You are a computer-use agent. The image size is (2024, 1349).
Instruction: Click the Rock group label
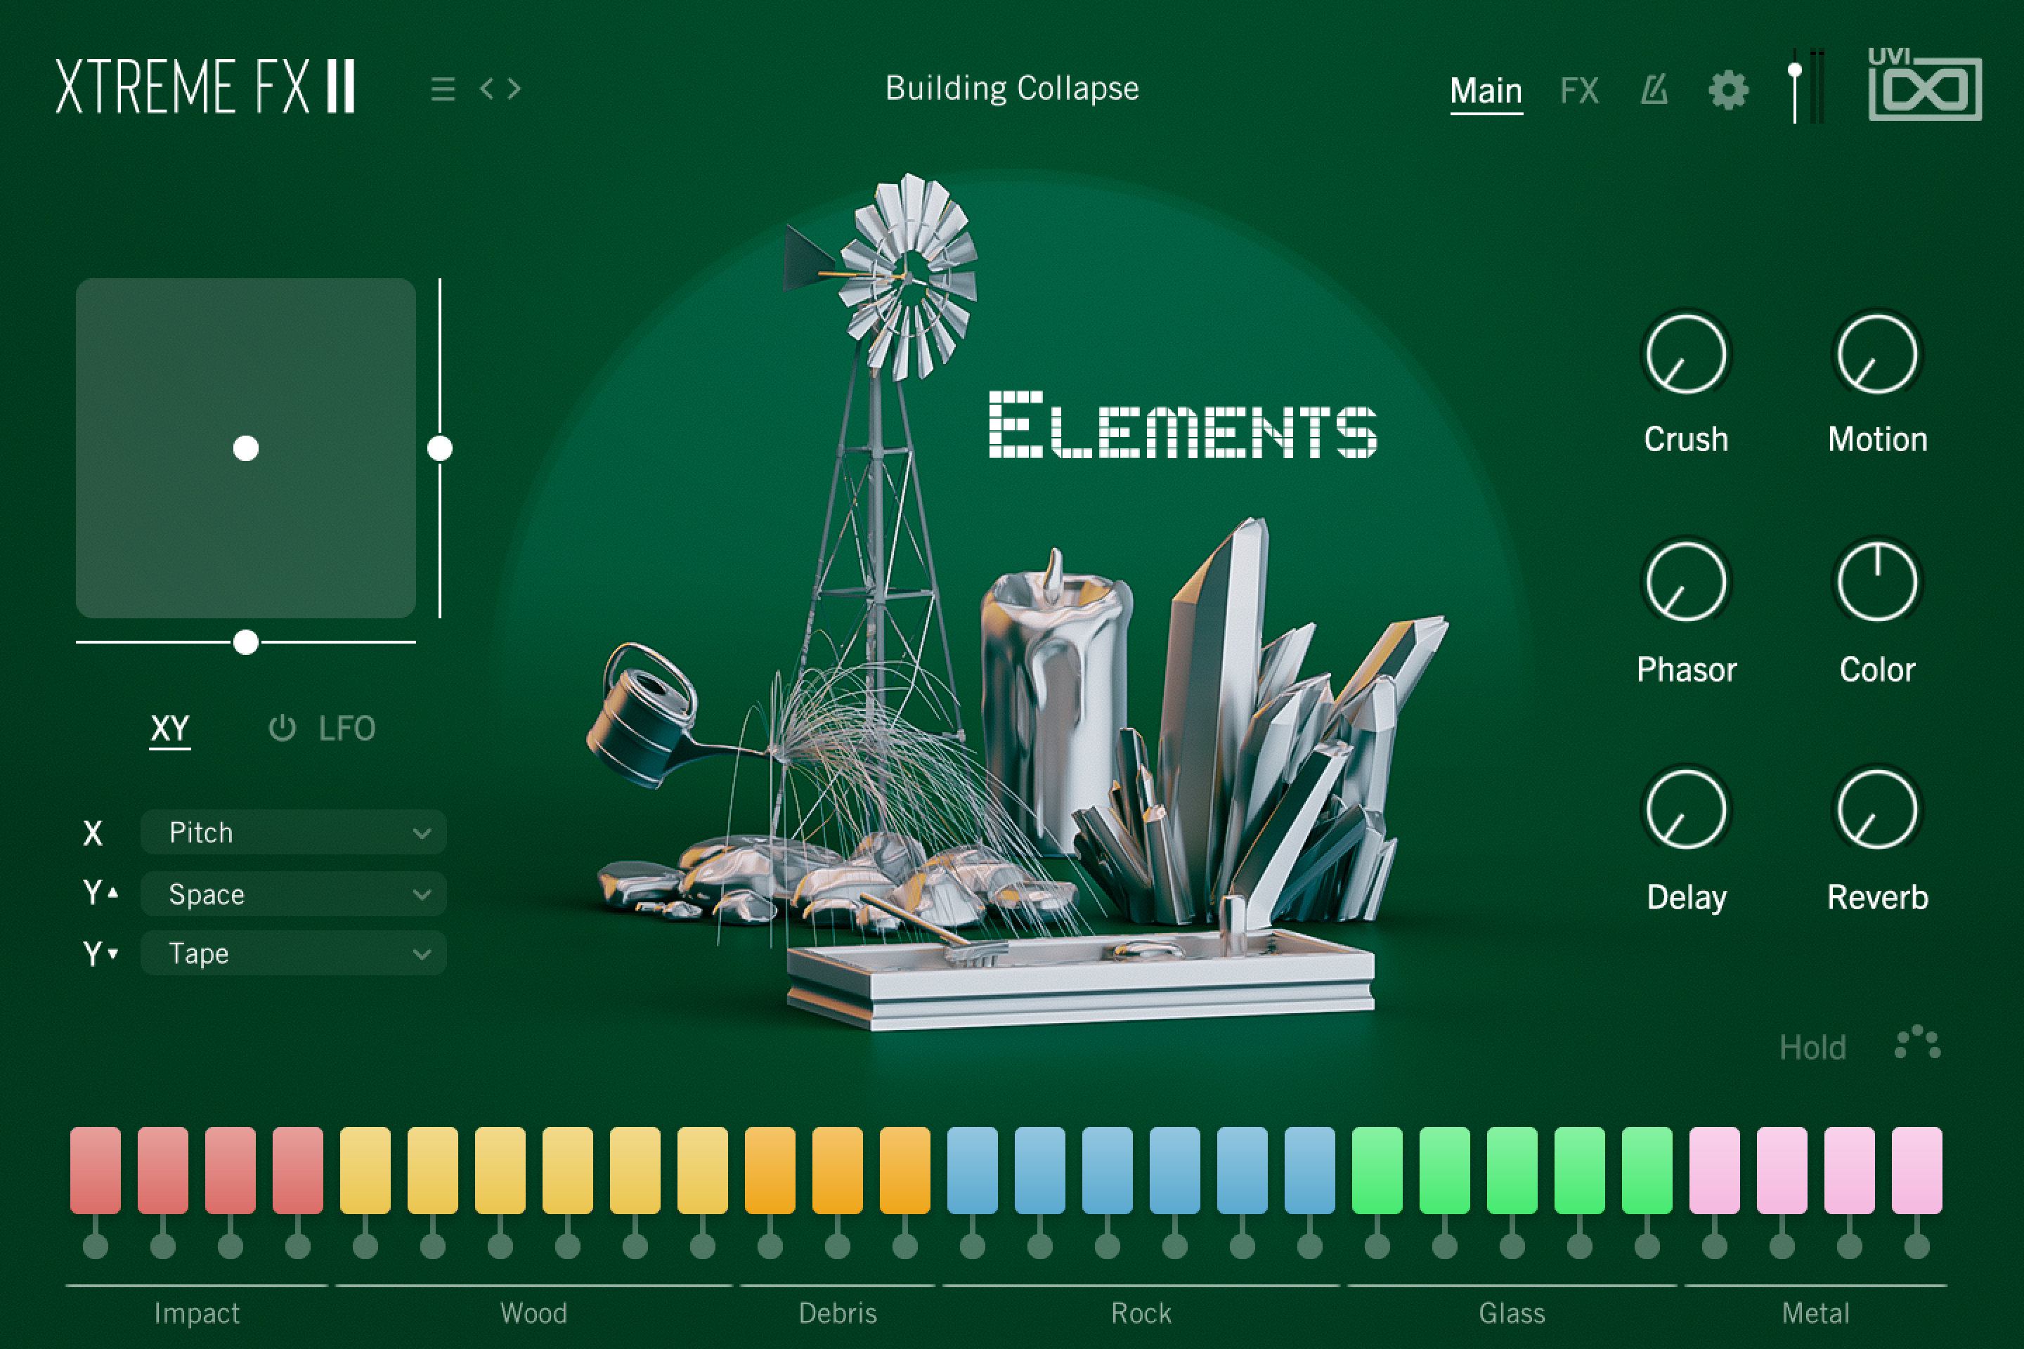point(1141,1313)
